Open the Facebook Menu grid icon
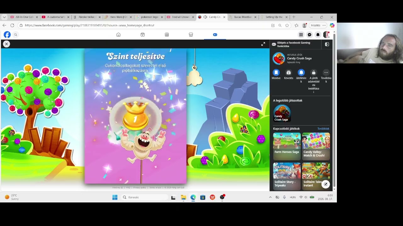Screen dimensions: 403x226 click(301, 35)
